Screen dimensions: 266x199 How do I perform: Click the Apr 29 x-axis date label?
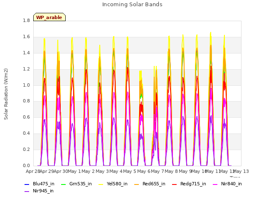(x=47, y=172)
